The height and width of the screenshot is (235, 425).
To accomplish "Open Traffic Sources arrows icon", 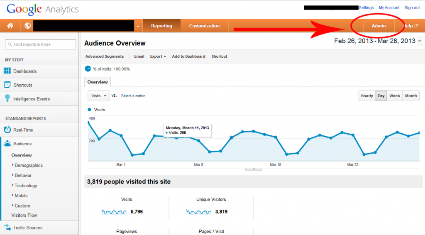I will (x=7, y=228).
